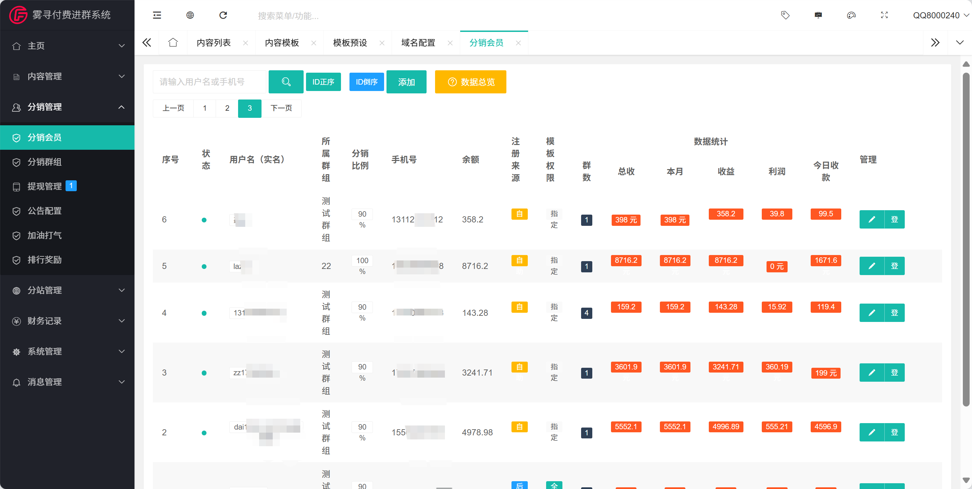Click group count badge 4 in row 4

pyautogui.click(x=587, y=313)
